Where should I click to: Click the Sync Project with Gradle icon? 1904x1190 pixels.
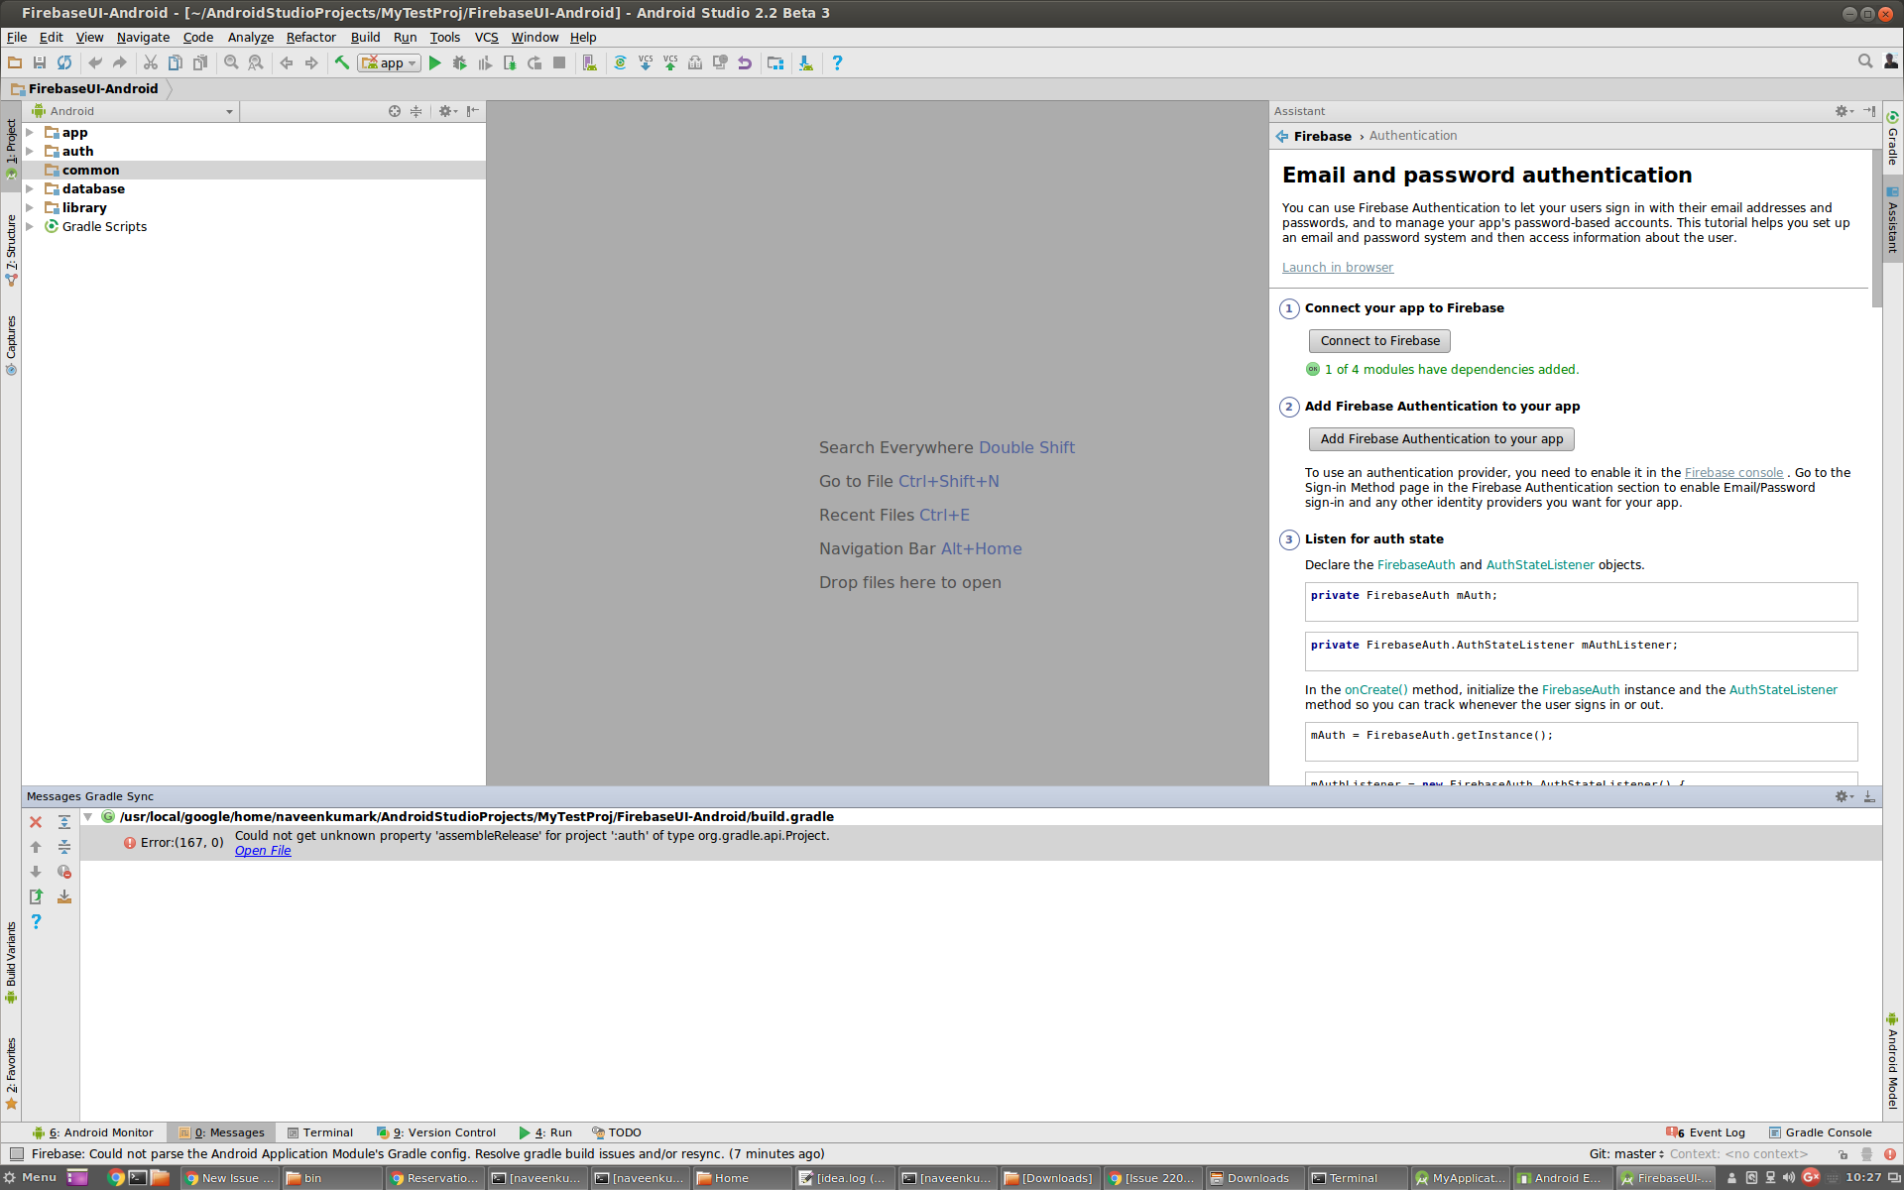620,62
